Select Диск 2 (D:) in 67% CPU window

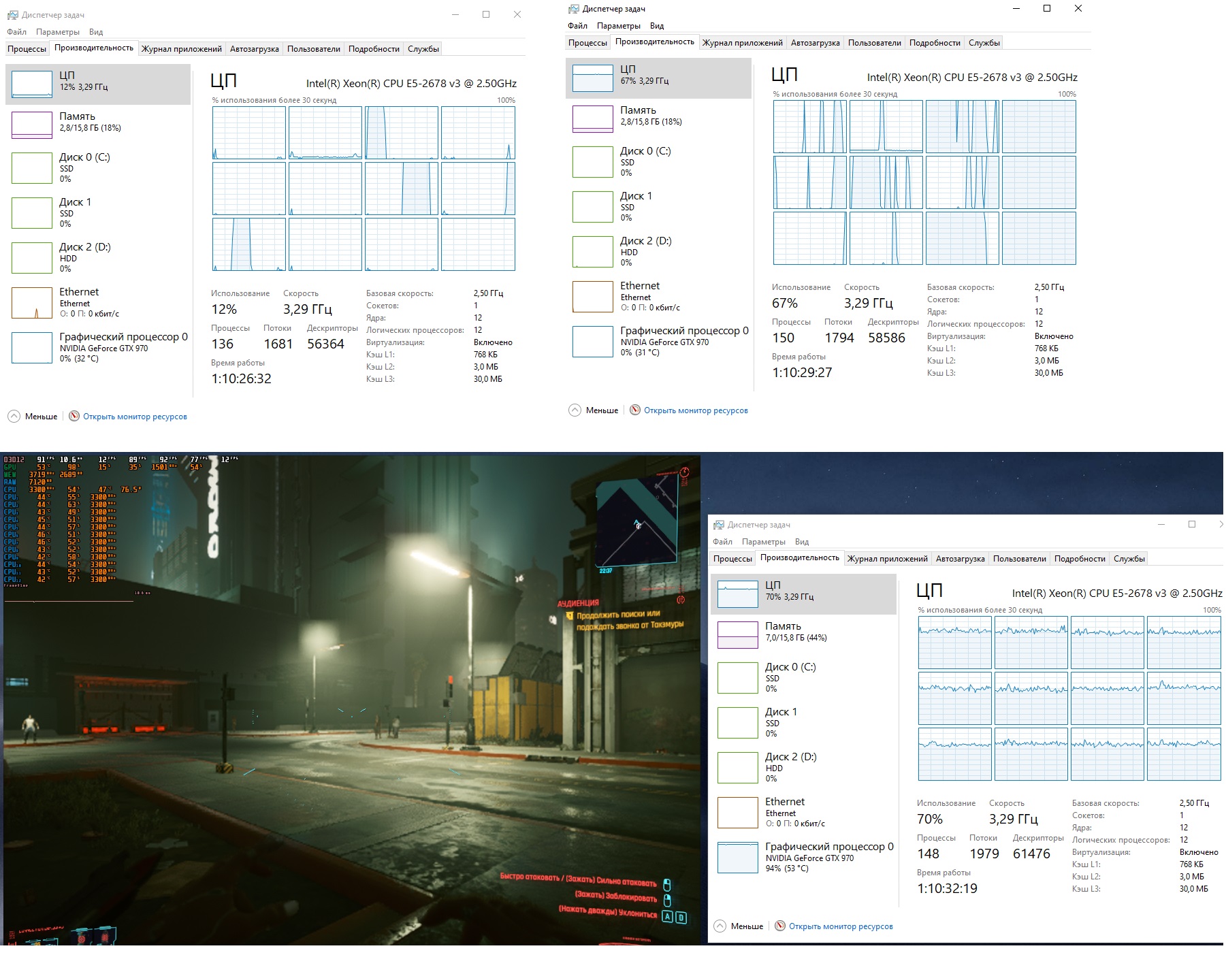[x=659, y=252]
